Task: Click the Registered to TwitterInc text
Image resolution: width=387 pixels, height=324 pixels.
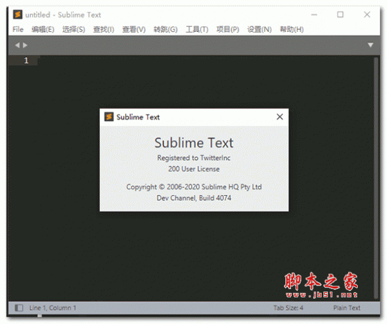Action: [194, 157]
